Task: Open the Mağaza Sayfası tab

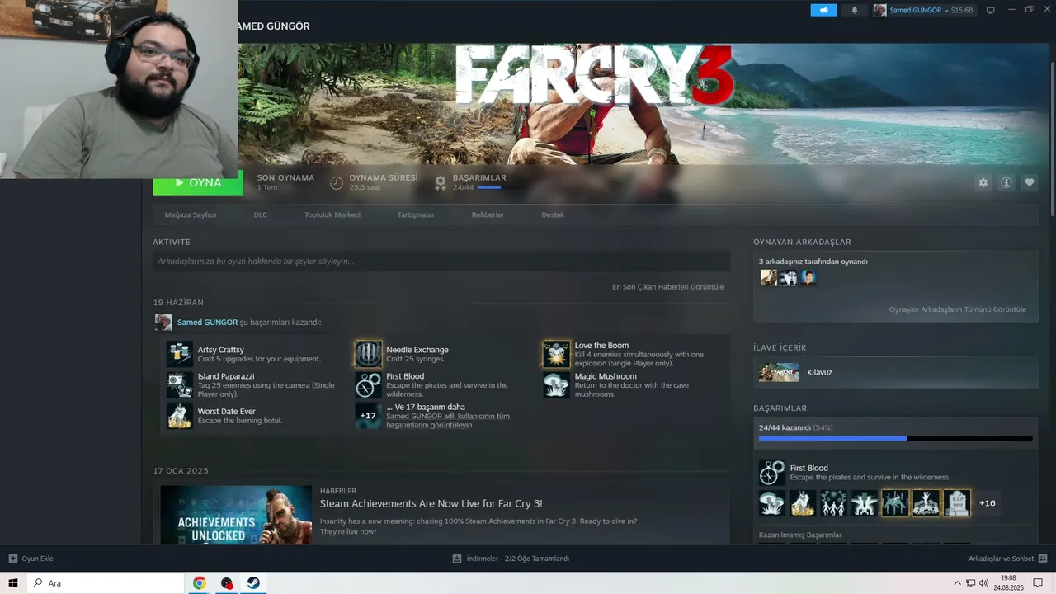Action: 191,214
